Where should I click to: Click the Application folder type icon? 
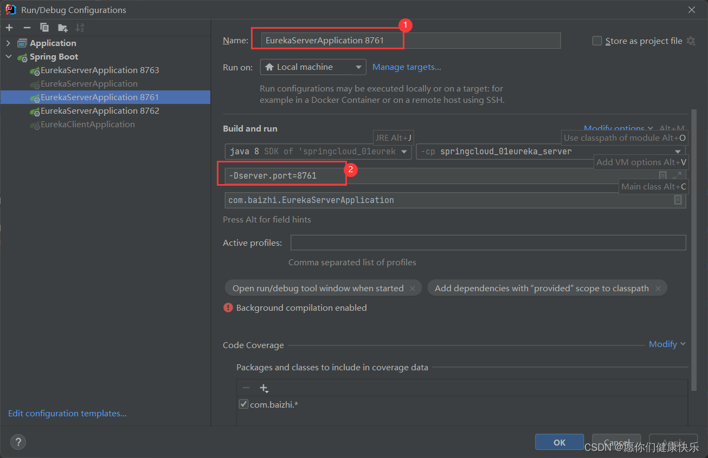point(22,43)
